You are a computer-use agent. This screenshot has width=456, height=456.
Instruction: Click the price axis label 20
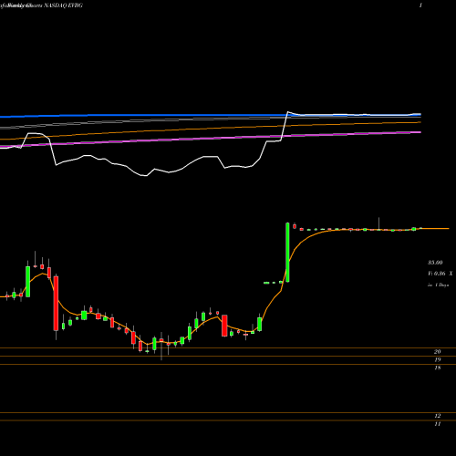[x=437, y=352]
